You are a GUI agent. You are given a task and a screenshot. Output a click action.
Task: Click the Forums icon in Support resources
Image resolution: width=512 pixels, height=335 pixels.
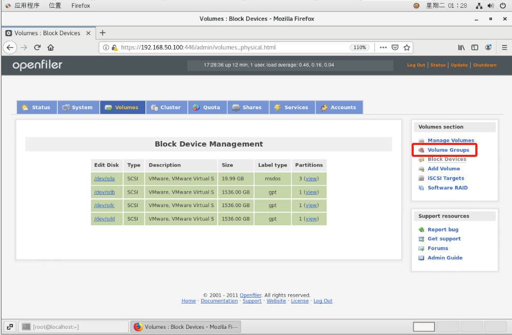pyautogui.click(x=421, y=249)
